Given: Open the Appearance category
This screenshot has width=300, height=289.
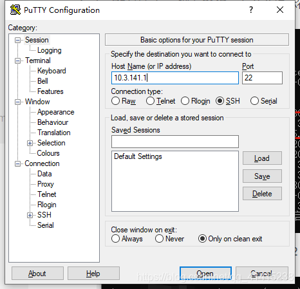Looking at the screenshot, I should [x=55, y=112].
